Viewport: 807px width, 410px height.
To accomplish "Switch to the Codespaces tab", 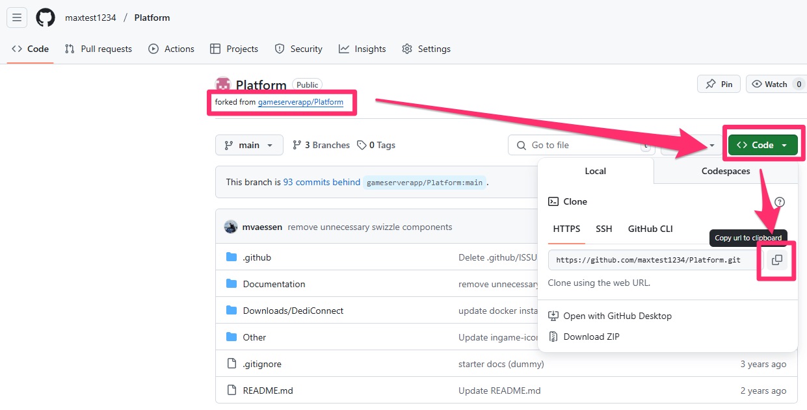I will pos(725,171).
